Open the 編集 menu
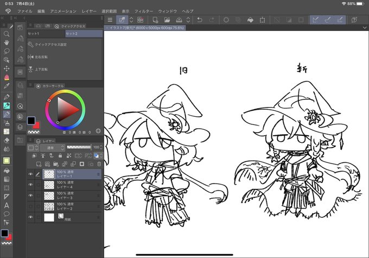This screenshot has width=369, height=258. [x=41, y=11]
